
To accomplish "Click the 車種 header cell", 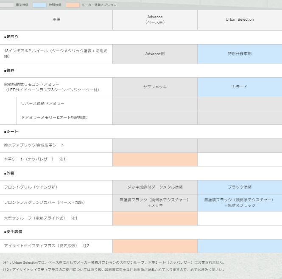I will (56, 20).
